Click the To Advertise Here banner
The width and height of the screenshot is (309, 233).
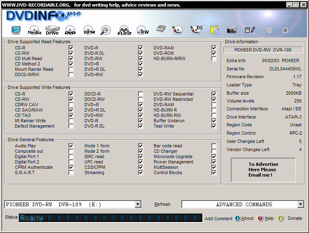[x=263, y=170]
